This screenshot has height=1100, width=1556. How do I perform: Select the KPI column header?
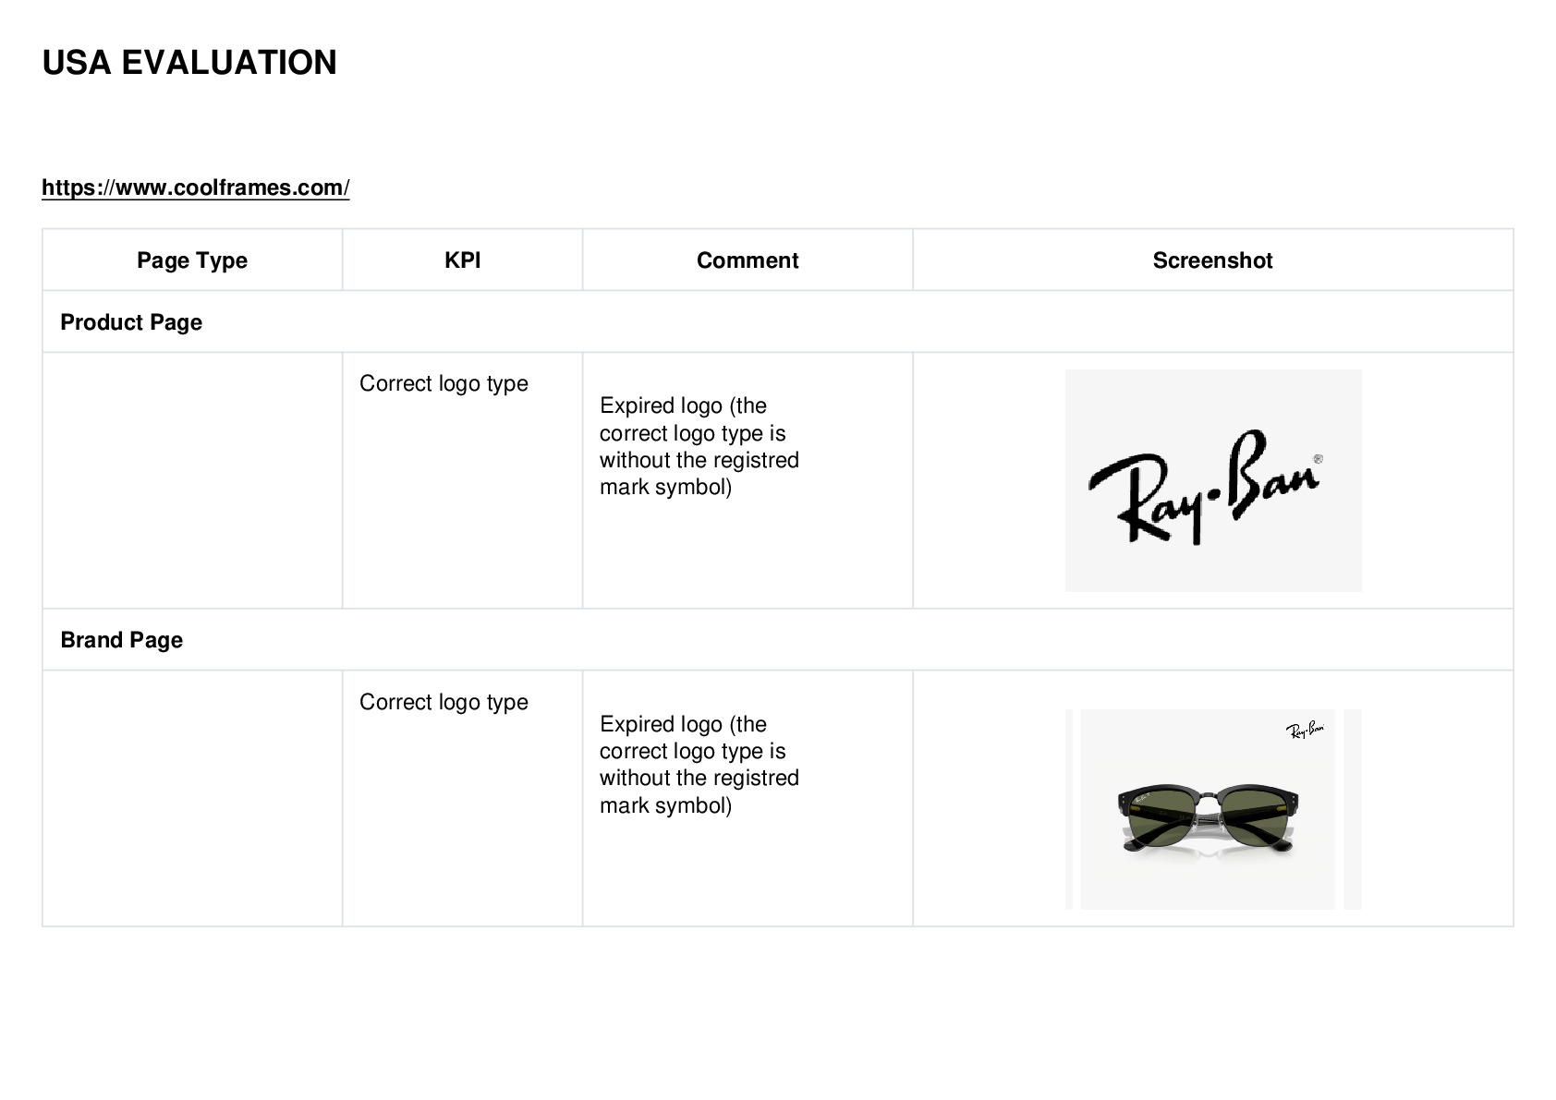tap(462, 260)
